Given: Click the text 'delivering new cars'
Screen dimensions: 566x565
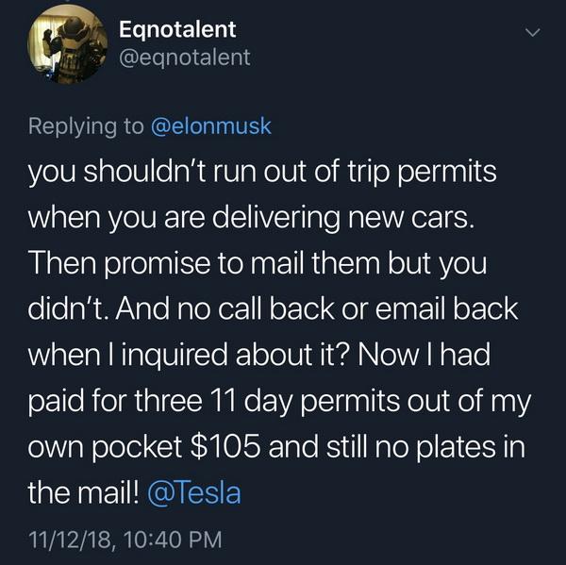Looking at the screenshot, I should pos(343,219).
